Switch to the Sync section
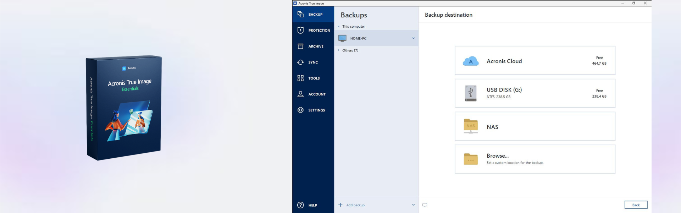 (313, 62)
